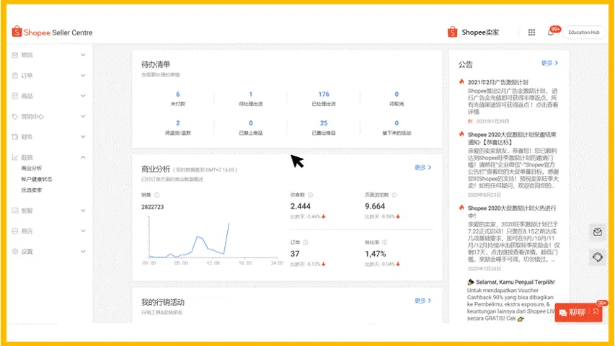
Task: Click the 0 接下来的活动 count
Action: (397, 123)
